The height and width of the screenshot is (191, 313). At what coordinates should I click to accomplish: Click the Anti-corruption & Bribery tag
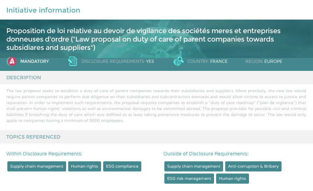[x=253, y=166]
